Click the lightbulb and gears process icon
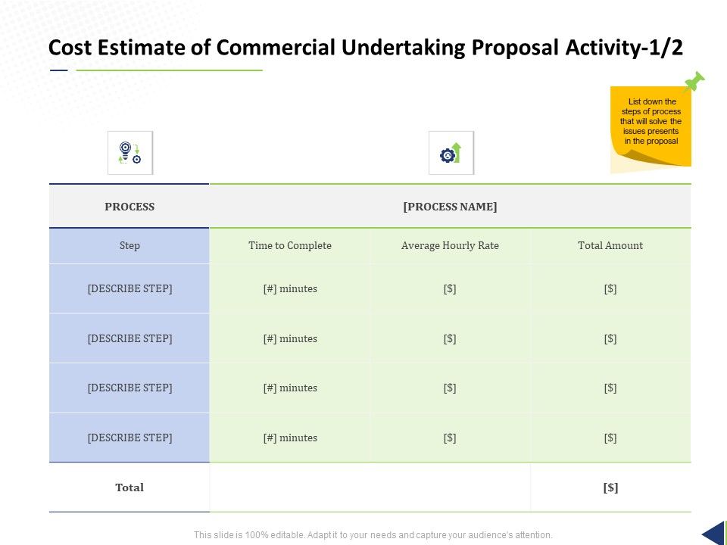Image resolution: width=727 pixels, height=545 pixels. [x=130, y=152]
